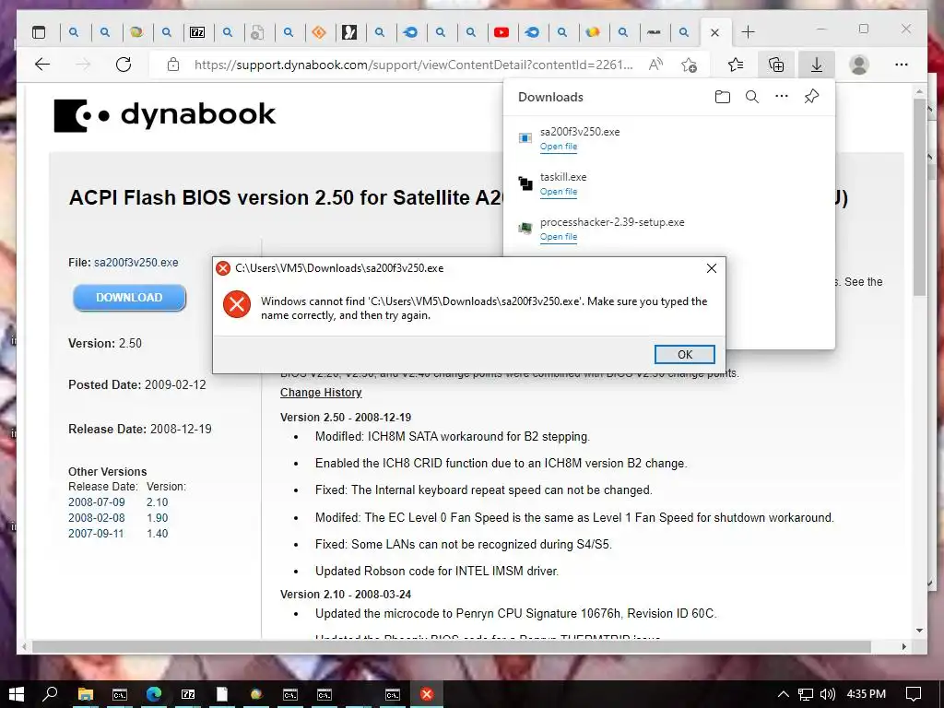Open Windows taskbar search
Image resolution: width=944 pixels, height=708 pixels.
click(51, 694)
